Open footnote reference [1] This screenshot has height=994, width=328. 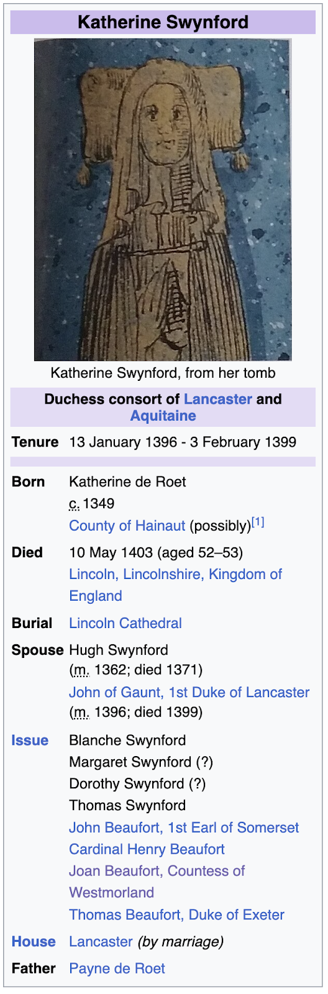click(258, 522)
